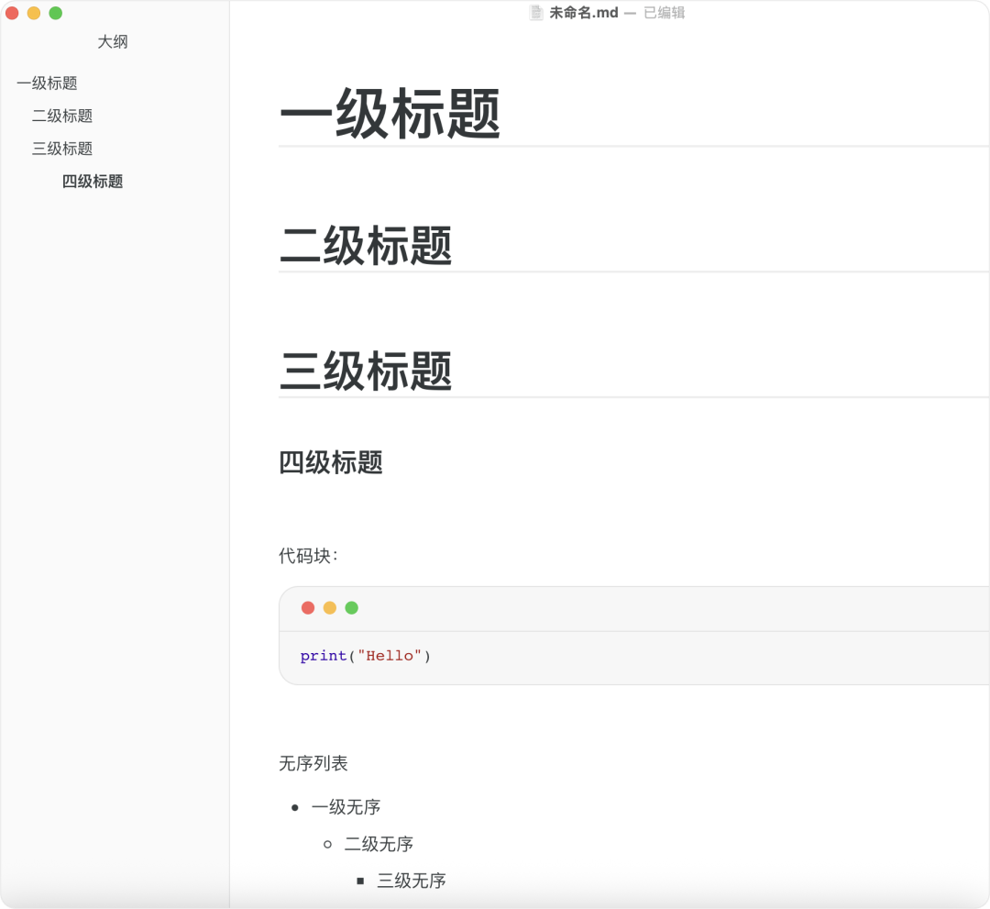Select the bold 四级标题 outline entry
The height and width of the screenshot is (909, 990).
coord(92,182)
